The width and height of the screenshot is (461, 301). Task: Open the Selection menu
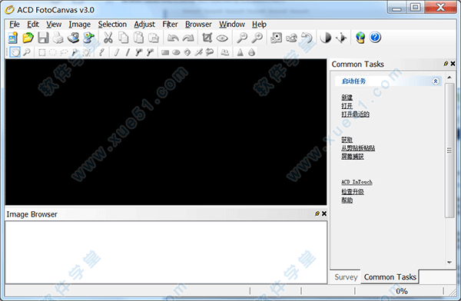(112, 25)
